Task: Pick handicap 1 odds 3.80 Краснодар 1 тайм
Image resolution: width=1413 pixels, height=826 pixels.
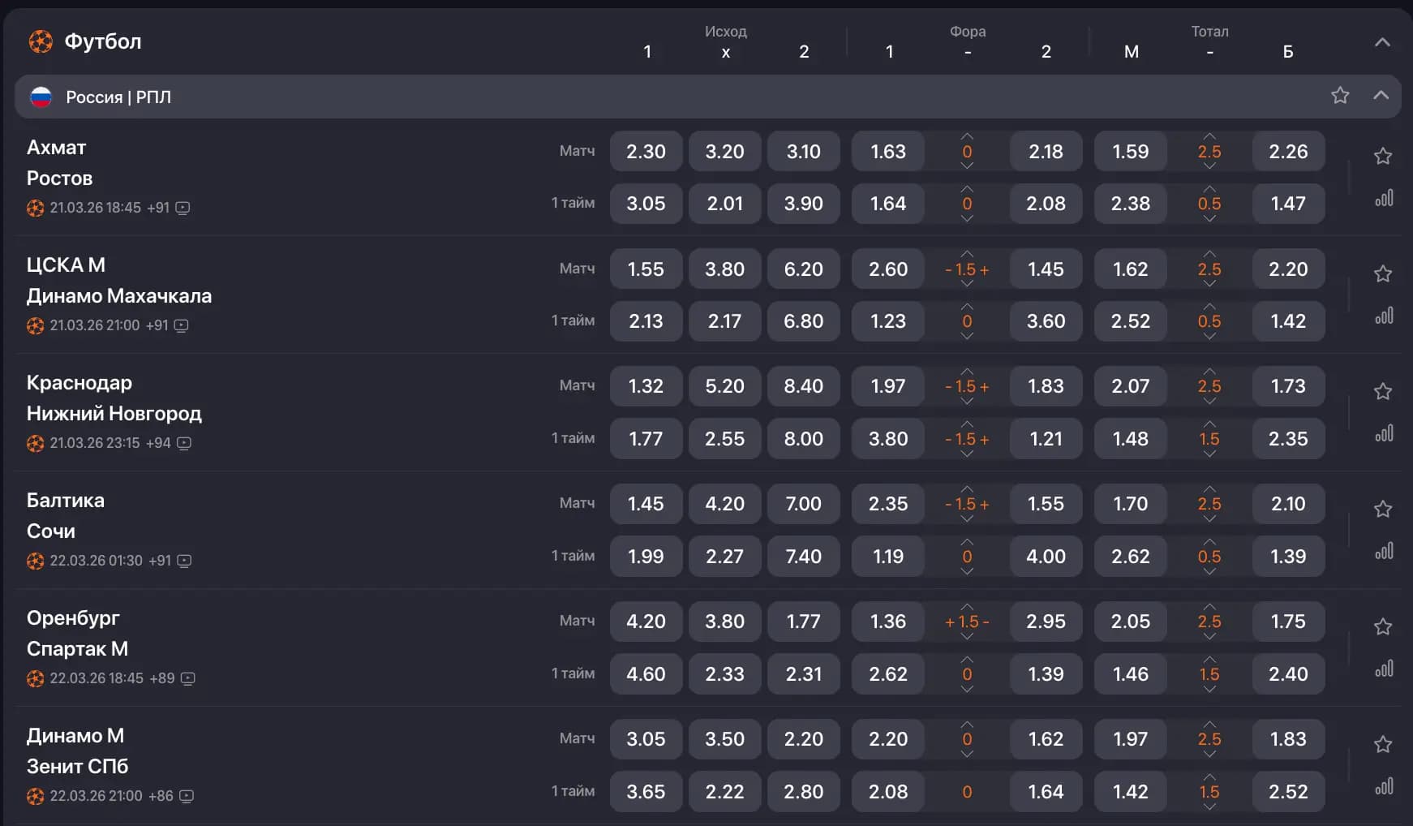Action: [x=888, y=439]
